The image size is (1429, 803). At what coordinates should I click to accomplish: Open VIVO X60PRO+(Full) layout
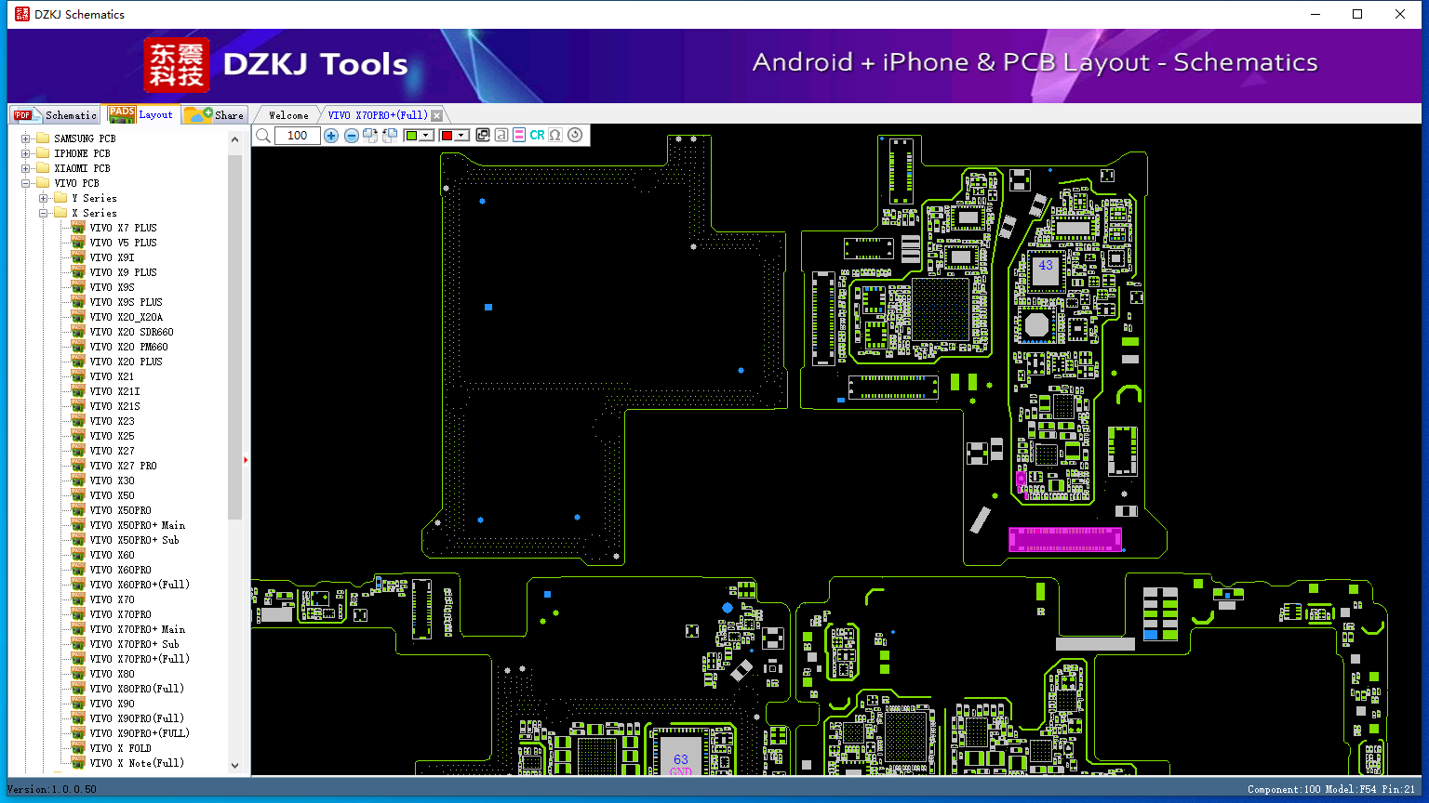click(x=140, y=585)
